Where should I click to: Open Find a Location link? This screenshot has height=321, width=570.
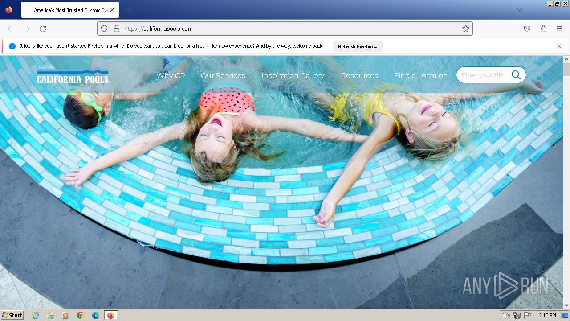(x=421, y=76)
